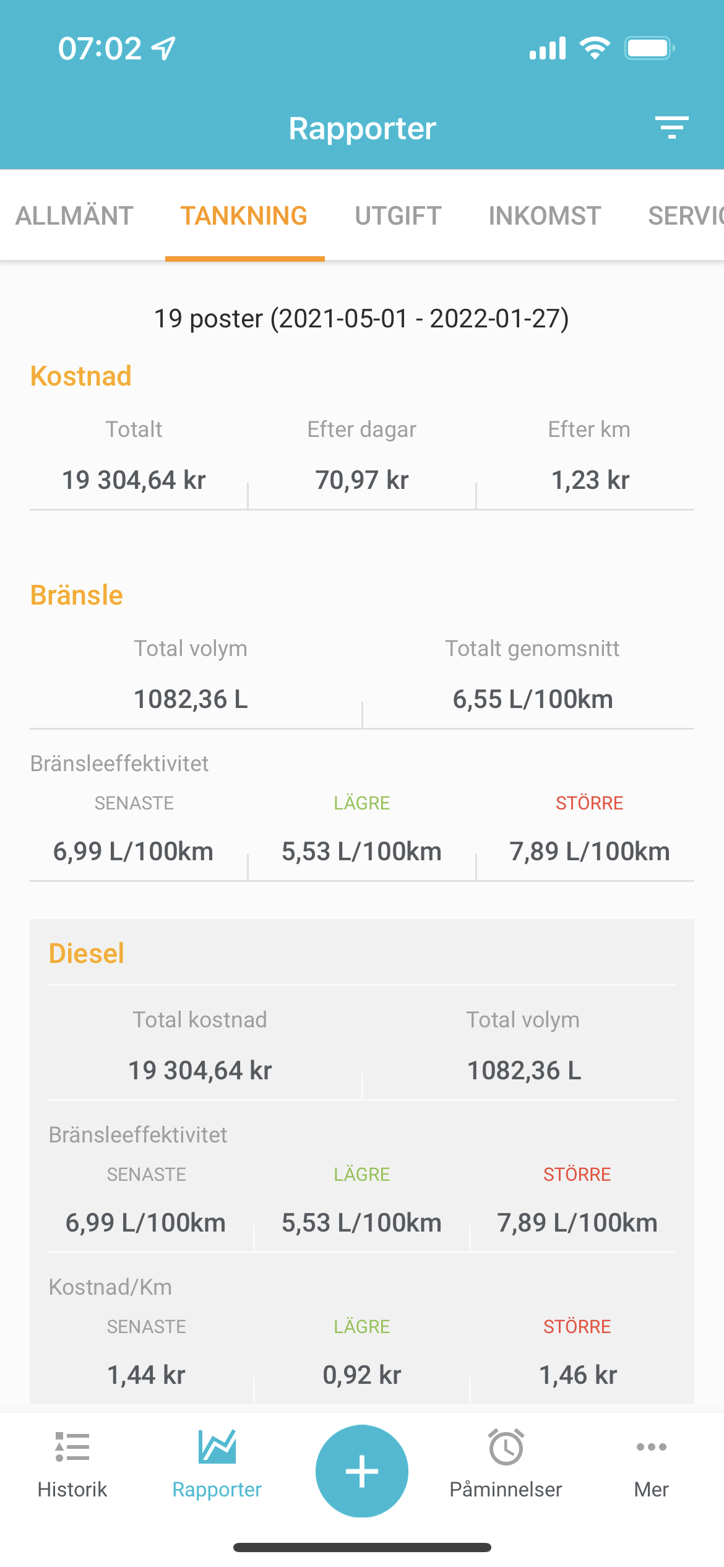Open the INKOMST tab
The image size is (724, 1567).
coord(545,216)
